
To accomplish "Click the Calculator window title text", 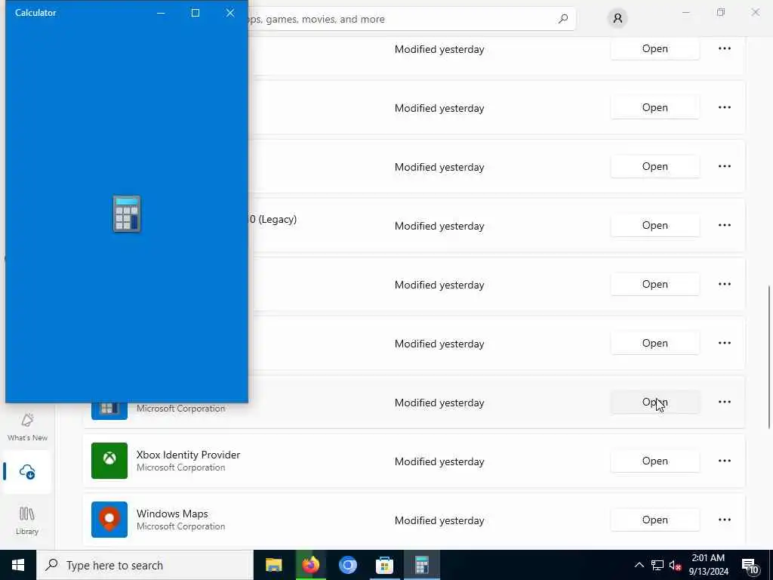I will [x=35, y=13].
